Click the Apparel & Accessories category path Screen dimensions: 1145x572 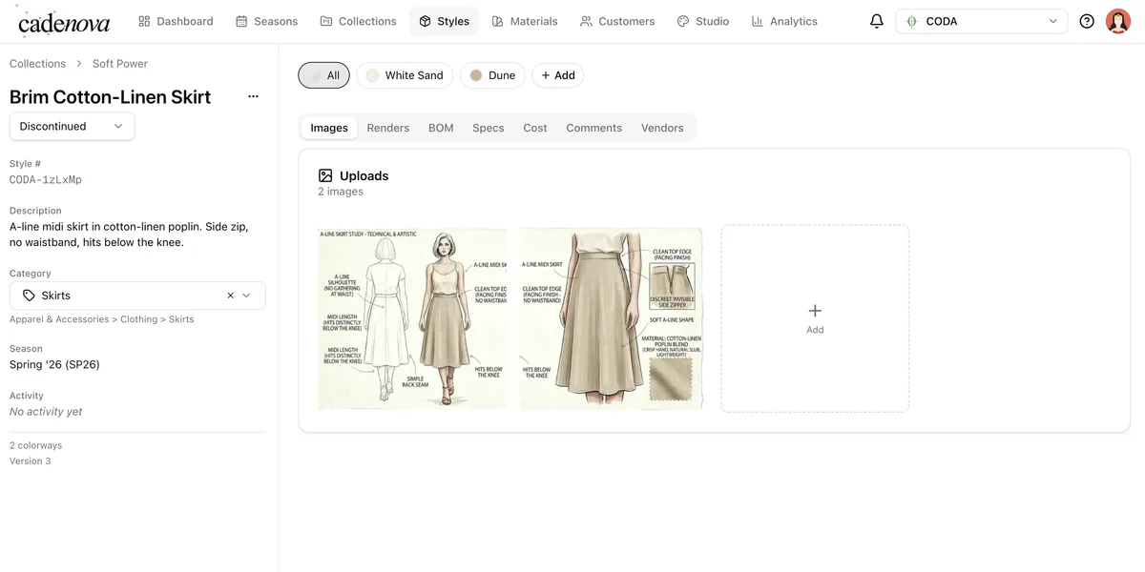coord(102,319)
